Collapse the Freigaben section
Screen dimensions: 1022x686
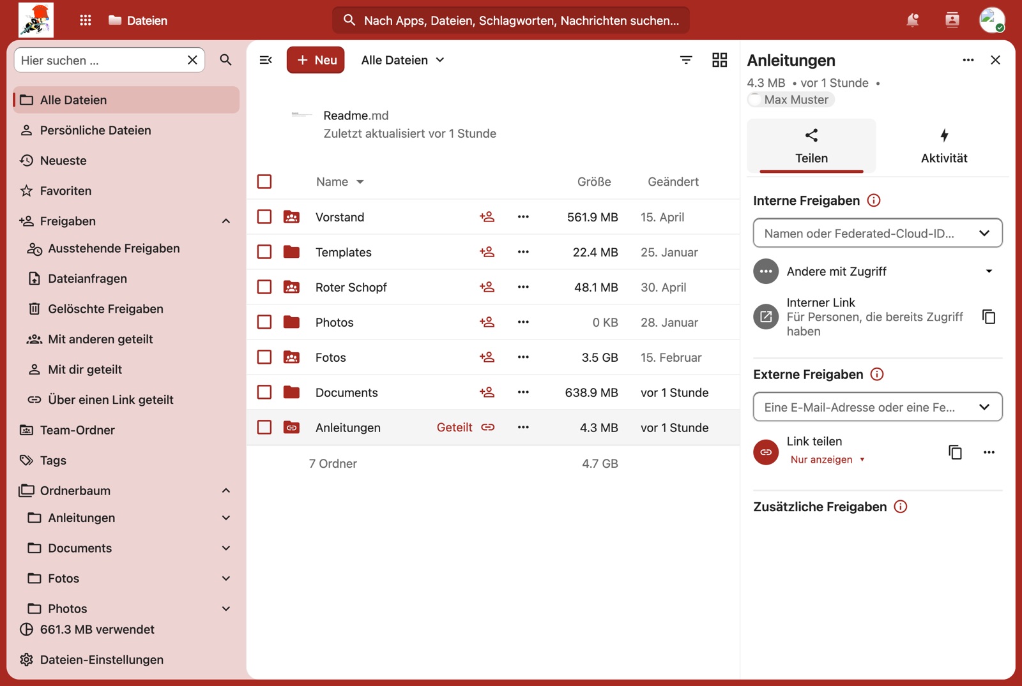pyautogui.click(x=226, y=221)
